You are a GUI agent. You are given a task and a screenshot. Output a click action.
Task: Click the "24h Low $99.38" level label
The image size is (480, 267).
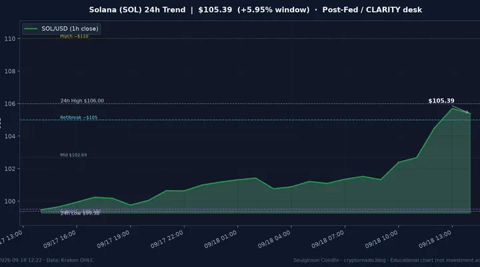tap(80, 214)
